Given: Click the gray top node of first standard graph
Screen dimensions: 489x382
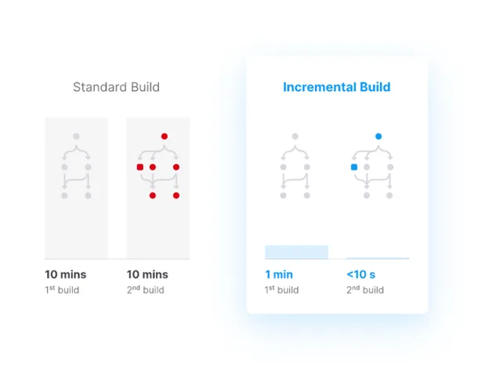Looking at the screenshot, I should pos(76,136).
